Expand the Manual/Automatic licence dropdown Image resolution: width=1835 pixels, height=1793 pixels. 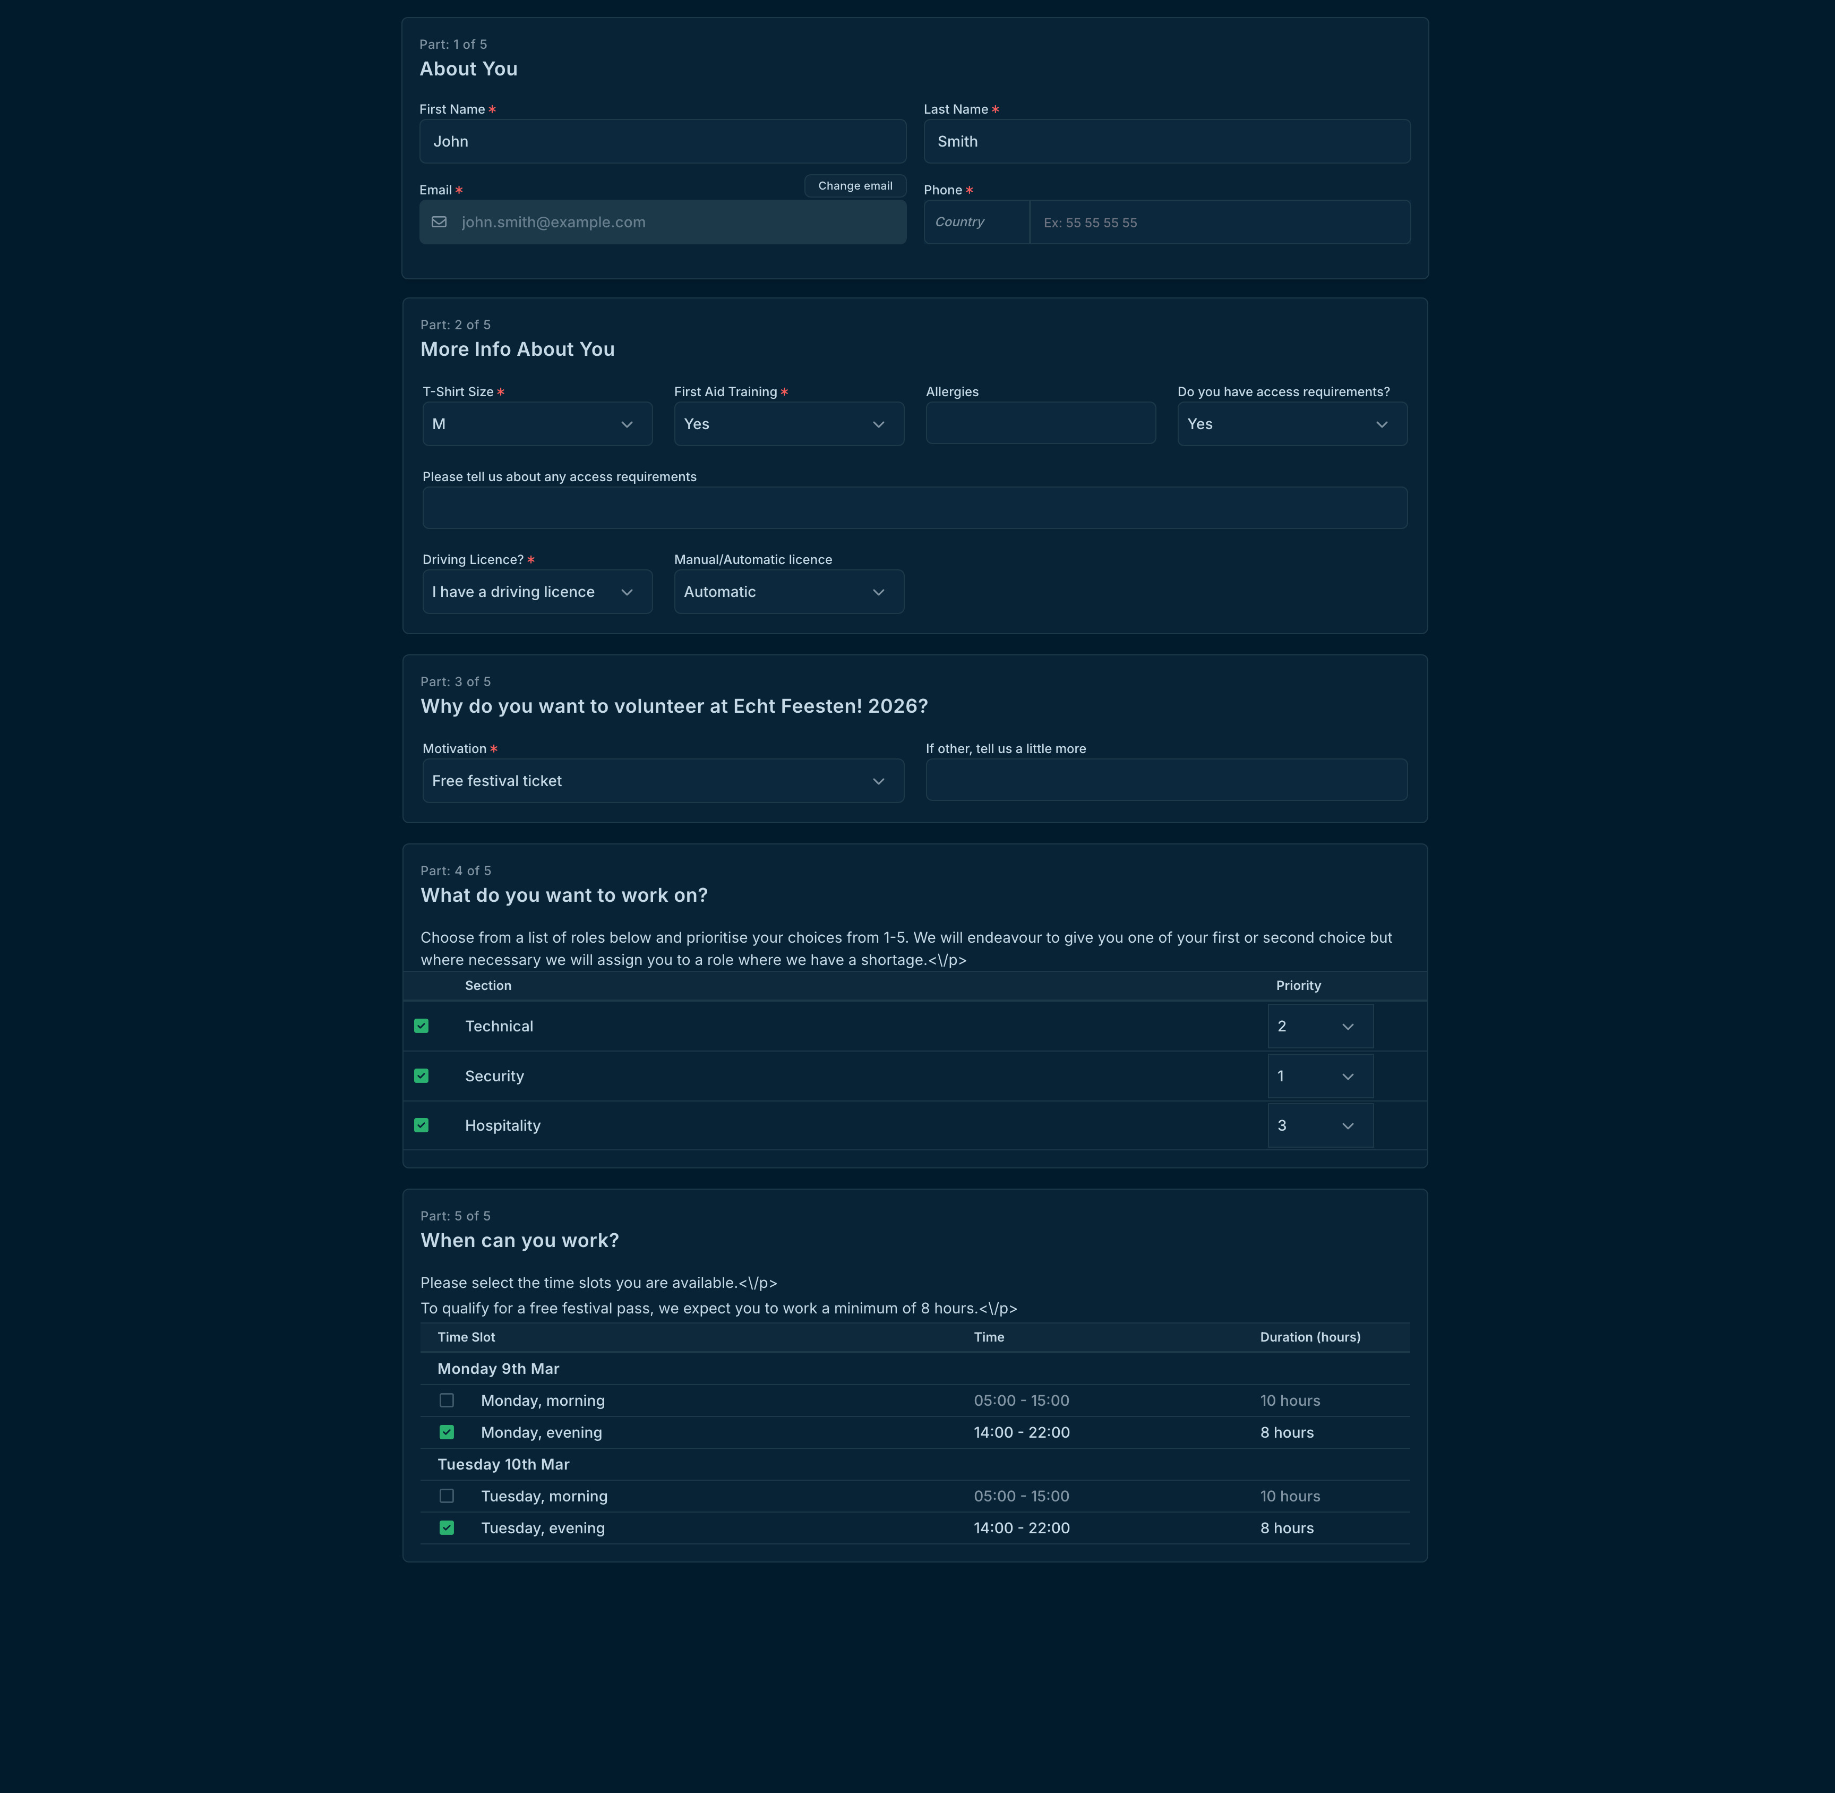(788, 592)
